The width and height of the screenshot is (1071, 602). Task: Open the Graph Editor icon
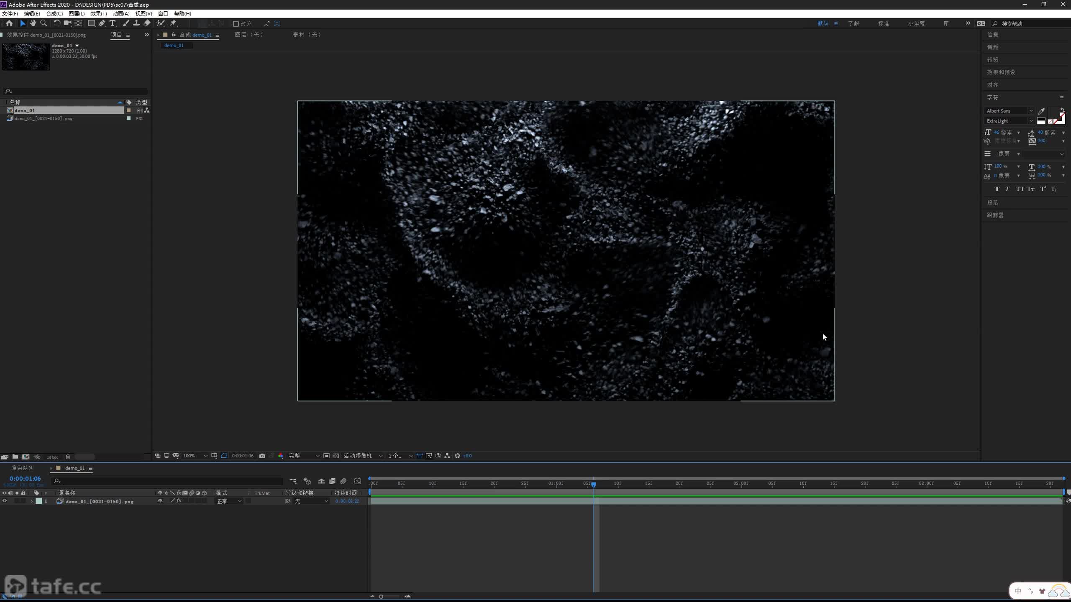[x=358, y=481]
